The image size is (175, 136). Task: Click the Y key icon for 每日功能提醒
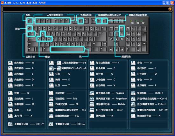click(x=92, y=63)
